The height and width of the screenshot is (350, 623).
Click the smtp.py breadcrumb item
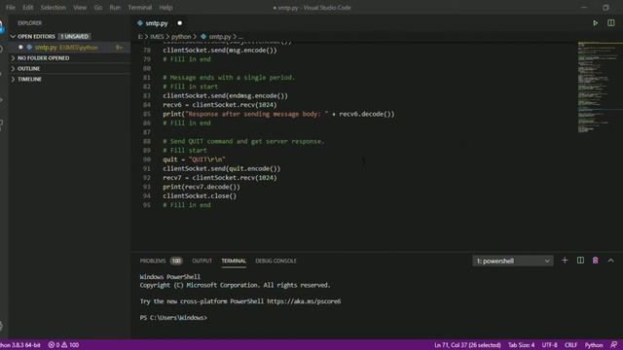pyautogui.click(x=220, y=37)
